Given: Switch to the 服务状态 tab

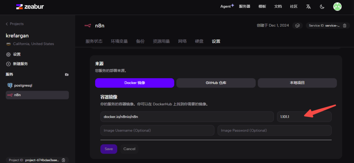Looking at the screenshot, I should tap(94, 42).
